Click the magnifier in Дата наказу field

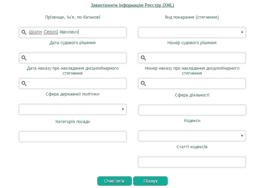(x=24, y=83)
